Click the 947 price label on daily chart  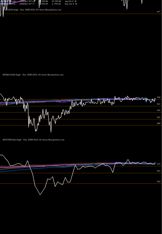click(x=158, y=12)
